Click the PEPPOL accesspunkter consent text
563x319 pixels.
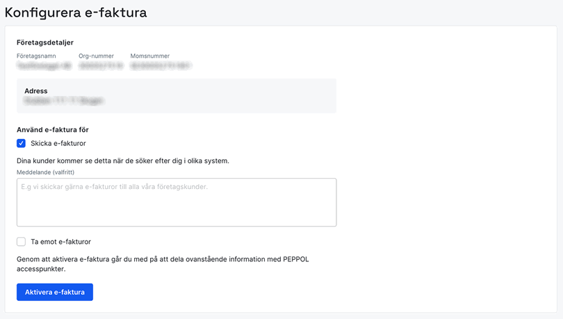click(163, 264)
